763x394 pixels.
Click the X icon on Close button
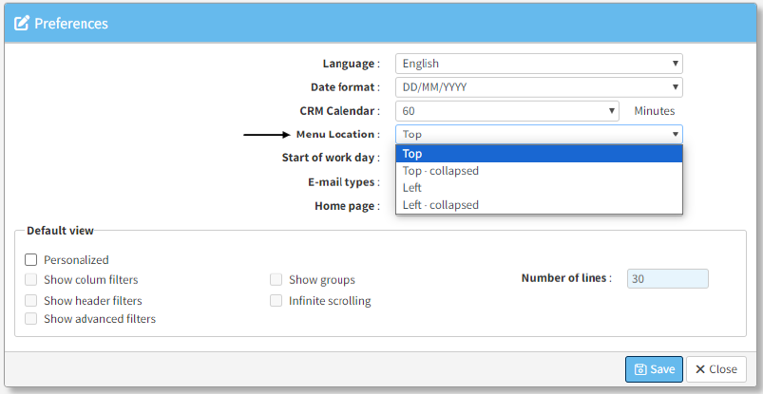pos(699,369)
